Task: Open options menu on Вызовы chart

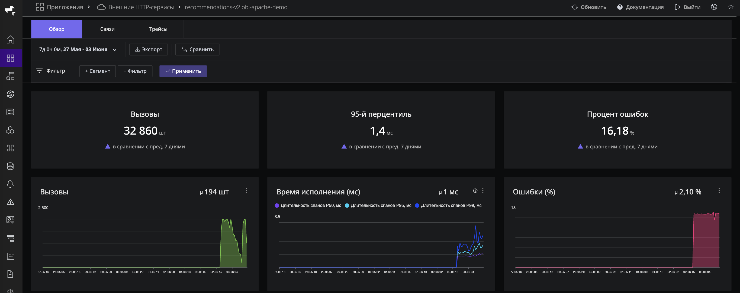Action: pyautogui.click(x=246, y=191)
